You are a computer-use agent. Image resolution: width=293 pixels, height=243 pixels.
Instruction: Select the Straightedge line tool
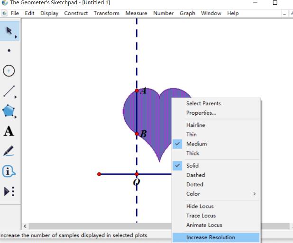(9, 91)
